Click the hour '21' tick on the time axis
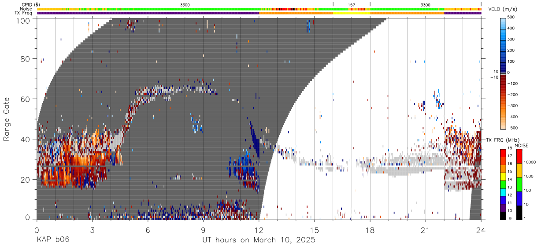Viewport: 541px width, 249px height. click(x=425, y=230)
